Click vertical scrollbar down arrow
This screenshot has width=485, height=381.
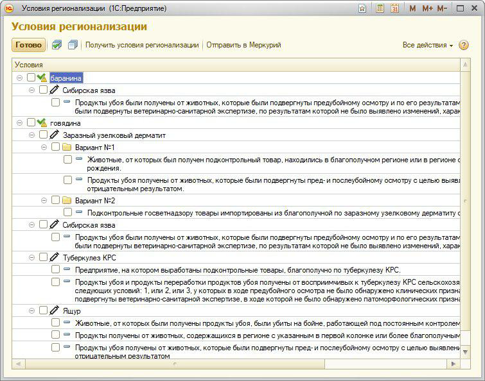click(x=465, y=352)
